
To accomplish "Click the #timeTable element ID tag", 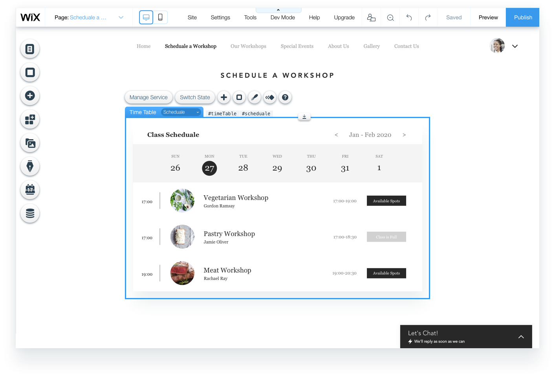I will pyautogui.click(x=222, y=114).
